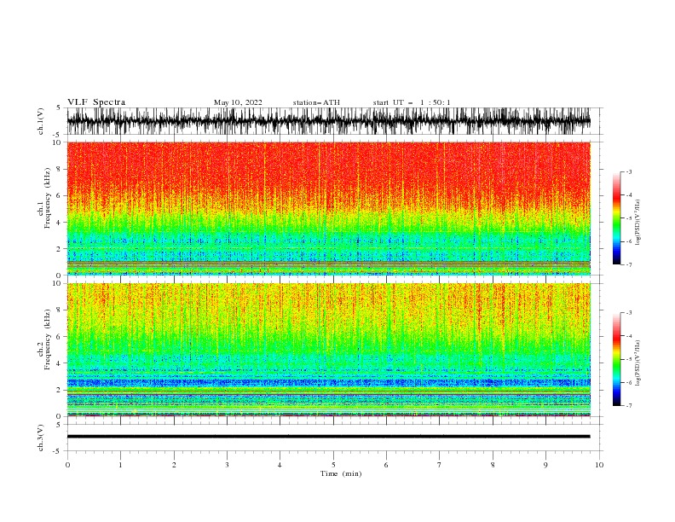Click the "5" tick on the time axis

(x=333, y=465)
